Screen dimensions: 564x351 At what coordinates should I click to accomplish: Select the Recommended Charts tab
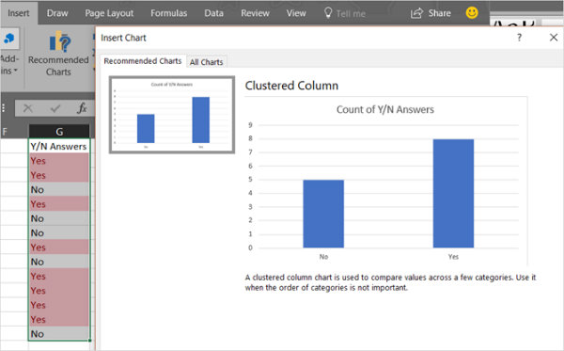point(143,61)
